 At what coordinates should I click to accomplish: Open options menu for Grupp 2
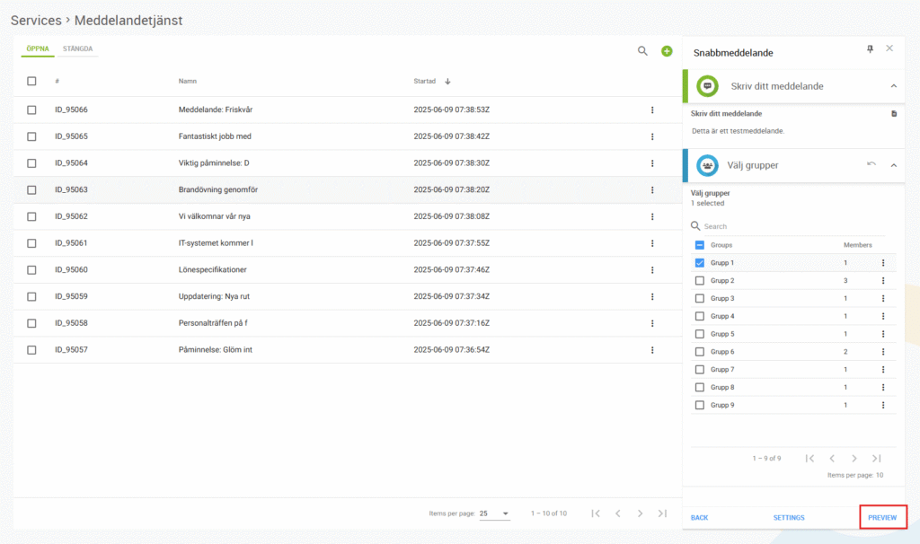[x=883, y=281]
